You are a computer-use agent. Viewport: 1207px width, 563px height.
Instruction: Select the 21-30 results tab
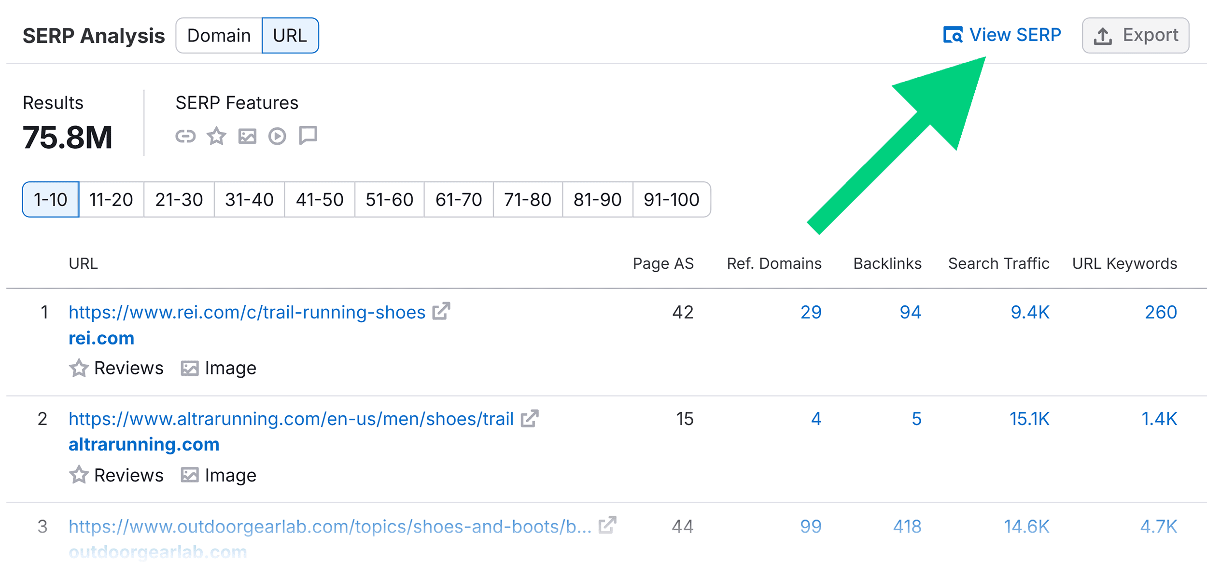click(179, 199)
